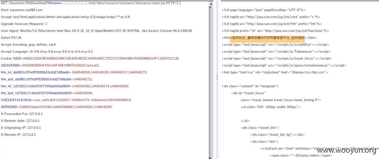Select the Accept-Encoding: gzip, deflate, sdch line
This screenshot has height=159, width=379.
(28, 45)
